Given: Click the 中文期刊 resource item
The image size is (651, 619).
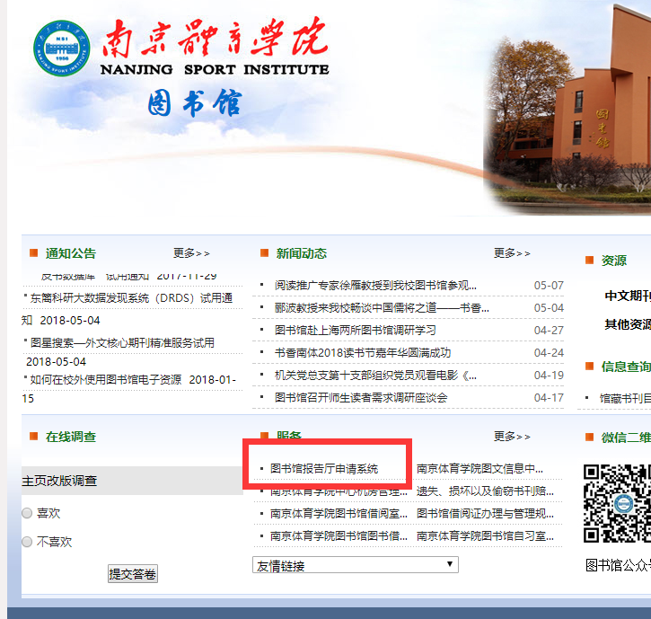Looking at the screenshot, I should [627, 296].
